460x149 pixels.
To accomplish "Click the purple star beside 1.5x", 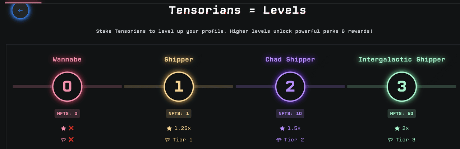I will click(282, 128).
